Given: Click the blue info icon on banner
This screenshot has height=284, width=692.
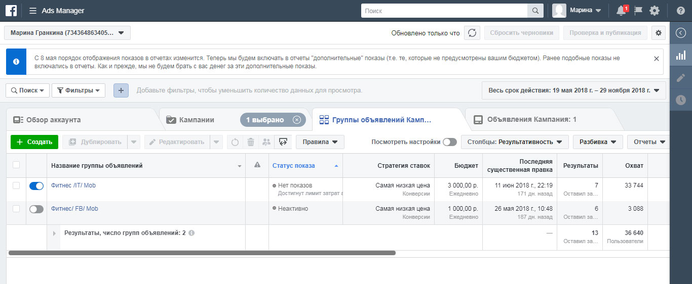Looking at the screenshot, I should [x=16, y=62].
